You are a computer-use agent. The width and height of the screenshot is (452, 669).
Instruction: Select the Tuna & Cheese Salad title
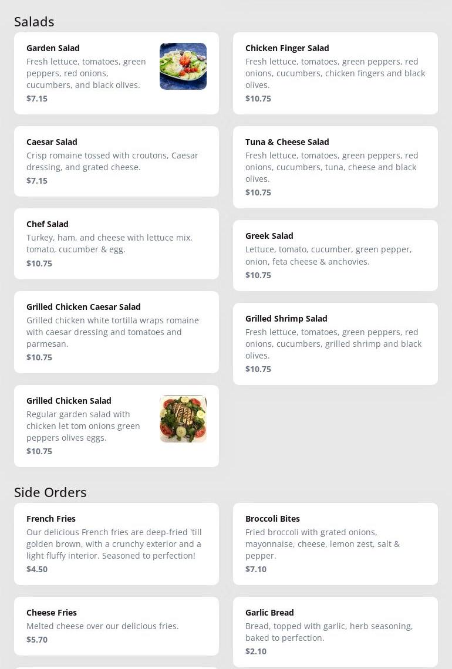coord(287,142)
